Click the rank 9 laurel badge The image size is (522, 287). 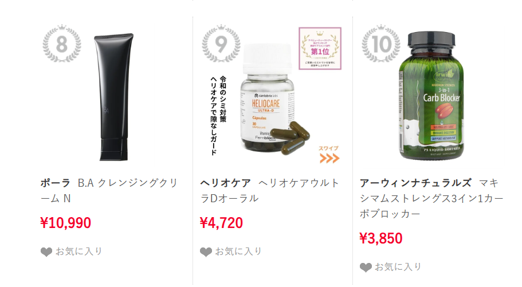(x=221, y=44)
